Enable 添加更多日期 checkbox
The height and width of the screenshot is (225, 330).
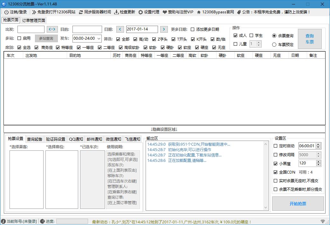(192, 30)
